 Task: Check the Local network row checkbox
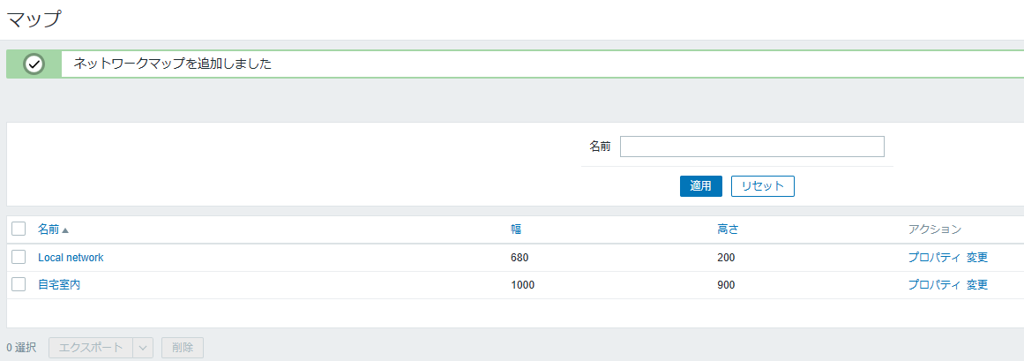pyautogui.click(x=19, y=257)
